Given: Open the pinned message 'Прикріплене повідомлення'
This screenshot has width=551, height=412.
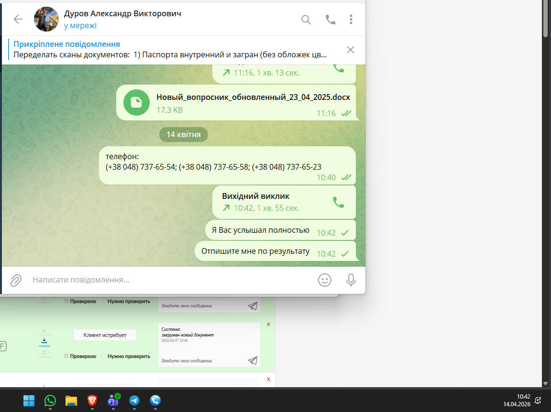Looking at the screenshot, I should coord(170,50).
